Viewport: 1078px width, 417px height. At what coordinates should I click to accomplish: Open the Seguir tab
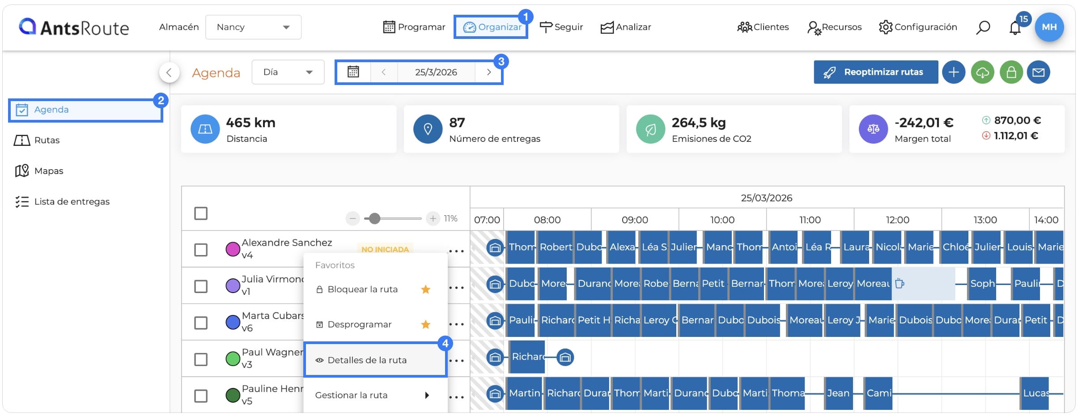coord(561,27)
